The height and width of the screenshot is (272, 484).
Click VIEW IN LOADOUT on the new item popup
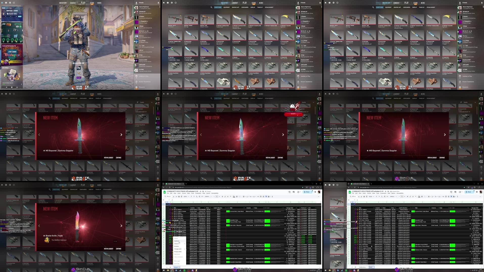click(270, 157)
